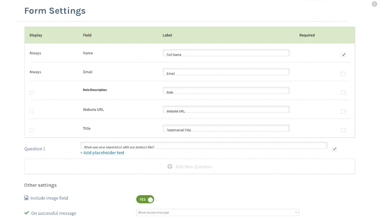
Task: Close the Form Settings dialog
Action: click(374, 4)
